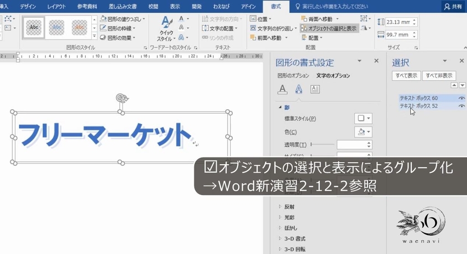
Task: Expand the 3-D 回転 section
Action: (x=280, y=249)
